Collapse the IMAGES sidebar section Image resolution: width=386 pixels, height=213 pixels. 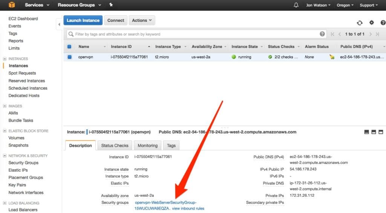pos(5,106)
